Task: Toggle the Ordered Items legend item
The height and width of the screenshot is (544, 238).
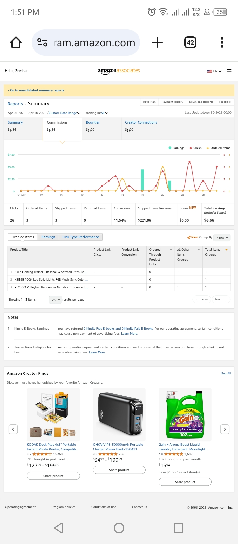Action: [218, 148]
